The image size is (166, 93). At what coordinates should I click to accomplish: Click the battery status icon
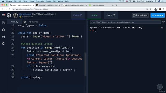point(134,1)
